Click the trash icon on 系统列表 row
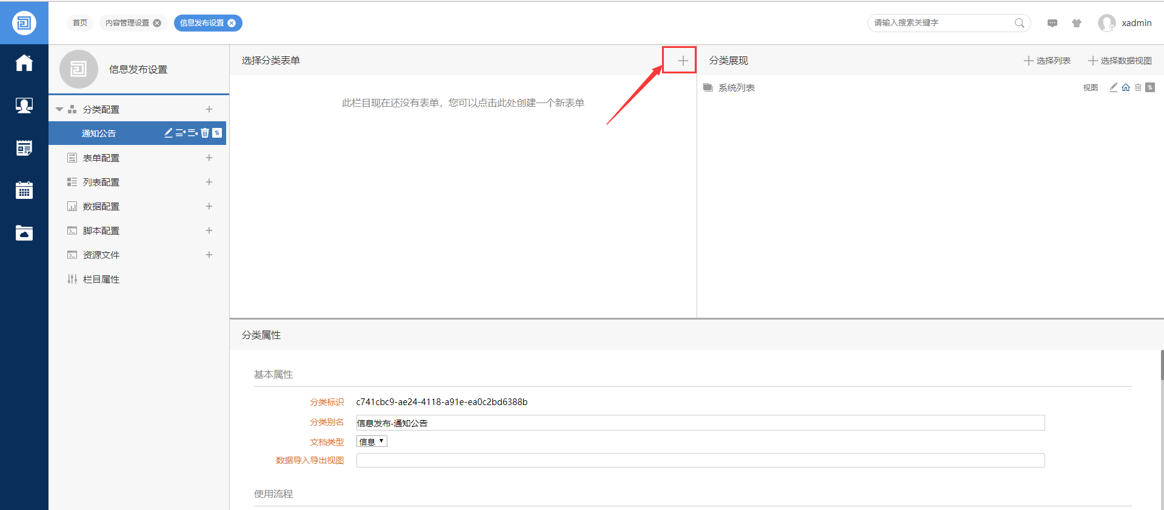 [1138, 87]
